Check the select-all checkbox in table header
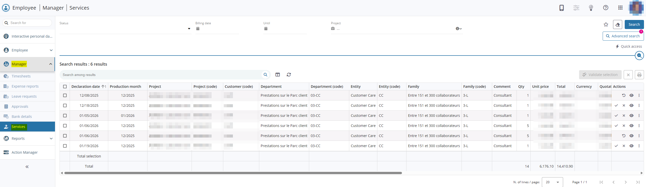The image size is (646, 187). pos(65,87)
